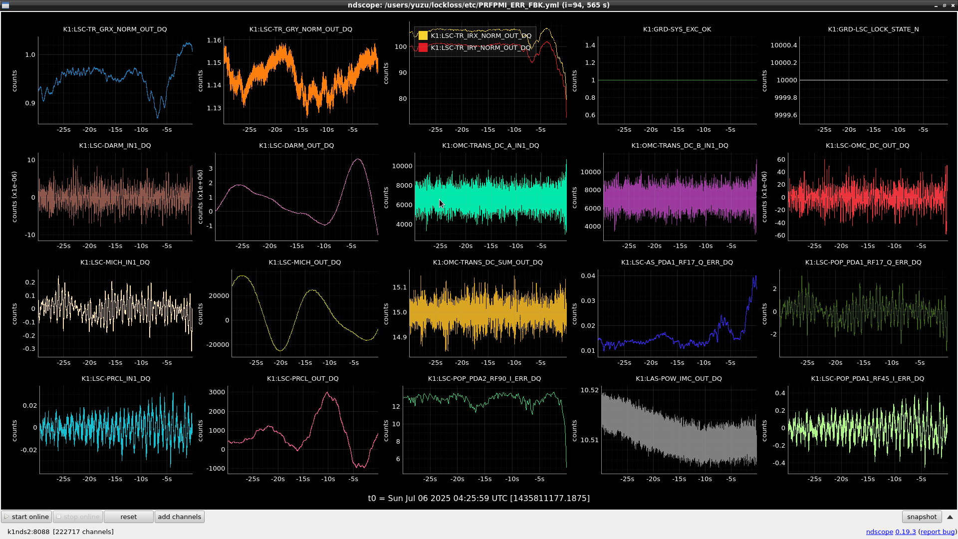Open the report bug link
This screenshot has height=539, width=958.
click(938, 532)
